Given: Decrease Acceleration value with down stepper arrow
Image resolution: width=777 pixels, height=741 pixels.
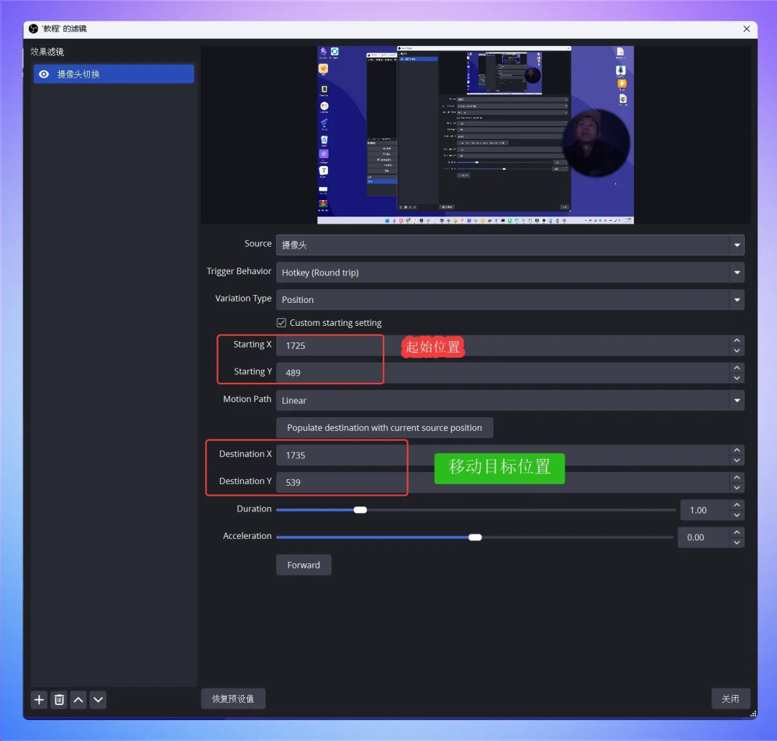Looking at the screenshot, I should click(736, 542).
